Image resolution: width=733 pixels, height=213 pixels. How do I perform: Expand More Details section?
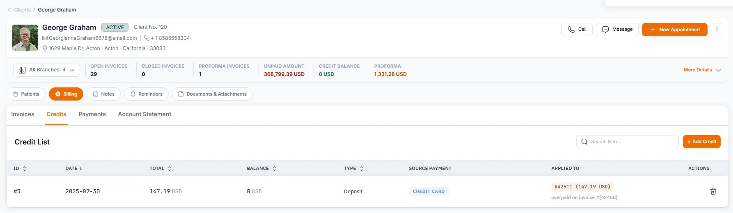tap(702, 70)
